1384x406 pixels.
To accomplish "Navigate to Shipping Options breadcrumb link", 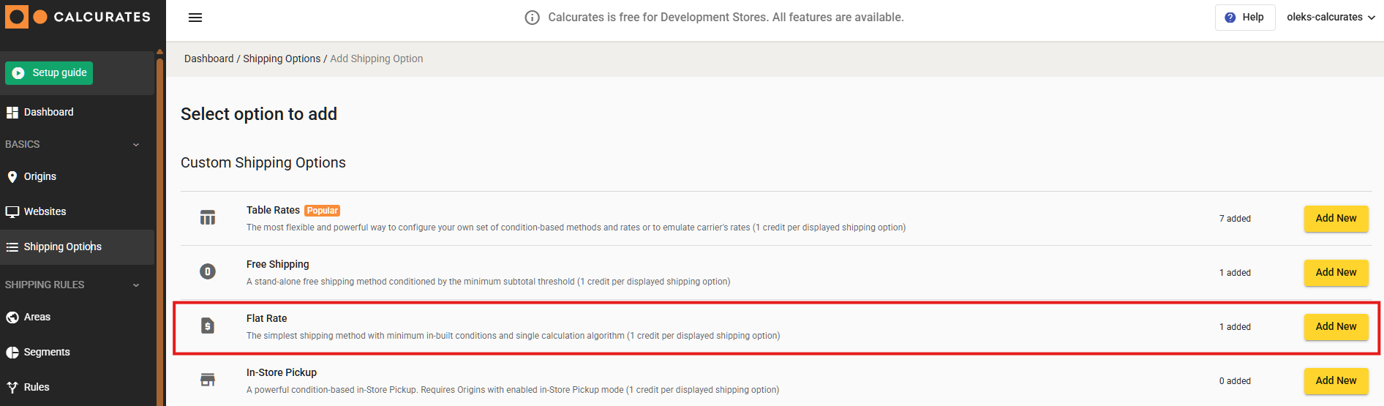I will point(282,59).
